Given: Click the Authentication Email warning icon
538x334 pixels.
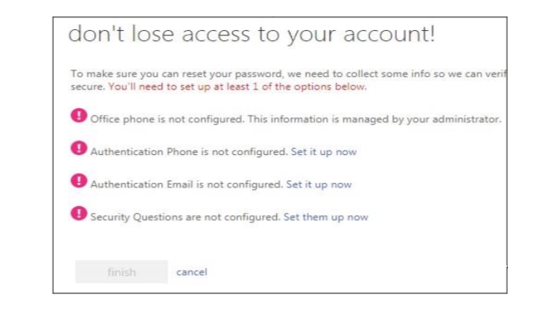Looking at the screenshot, I should click(79, 180).
